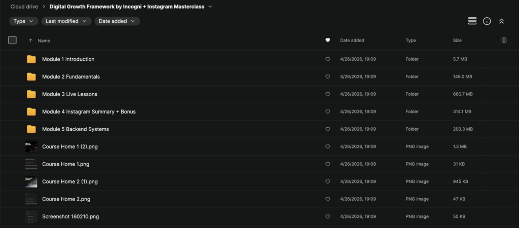519x228 pixels.
Task: Open Course Home 2 (1).png thumbnail
Action: [31, 181]
